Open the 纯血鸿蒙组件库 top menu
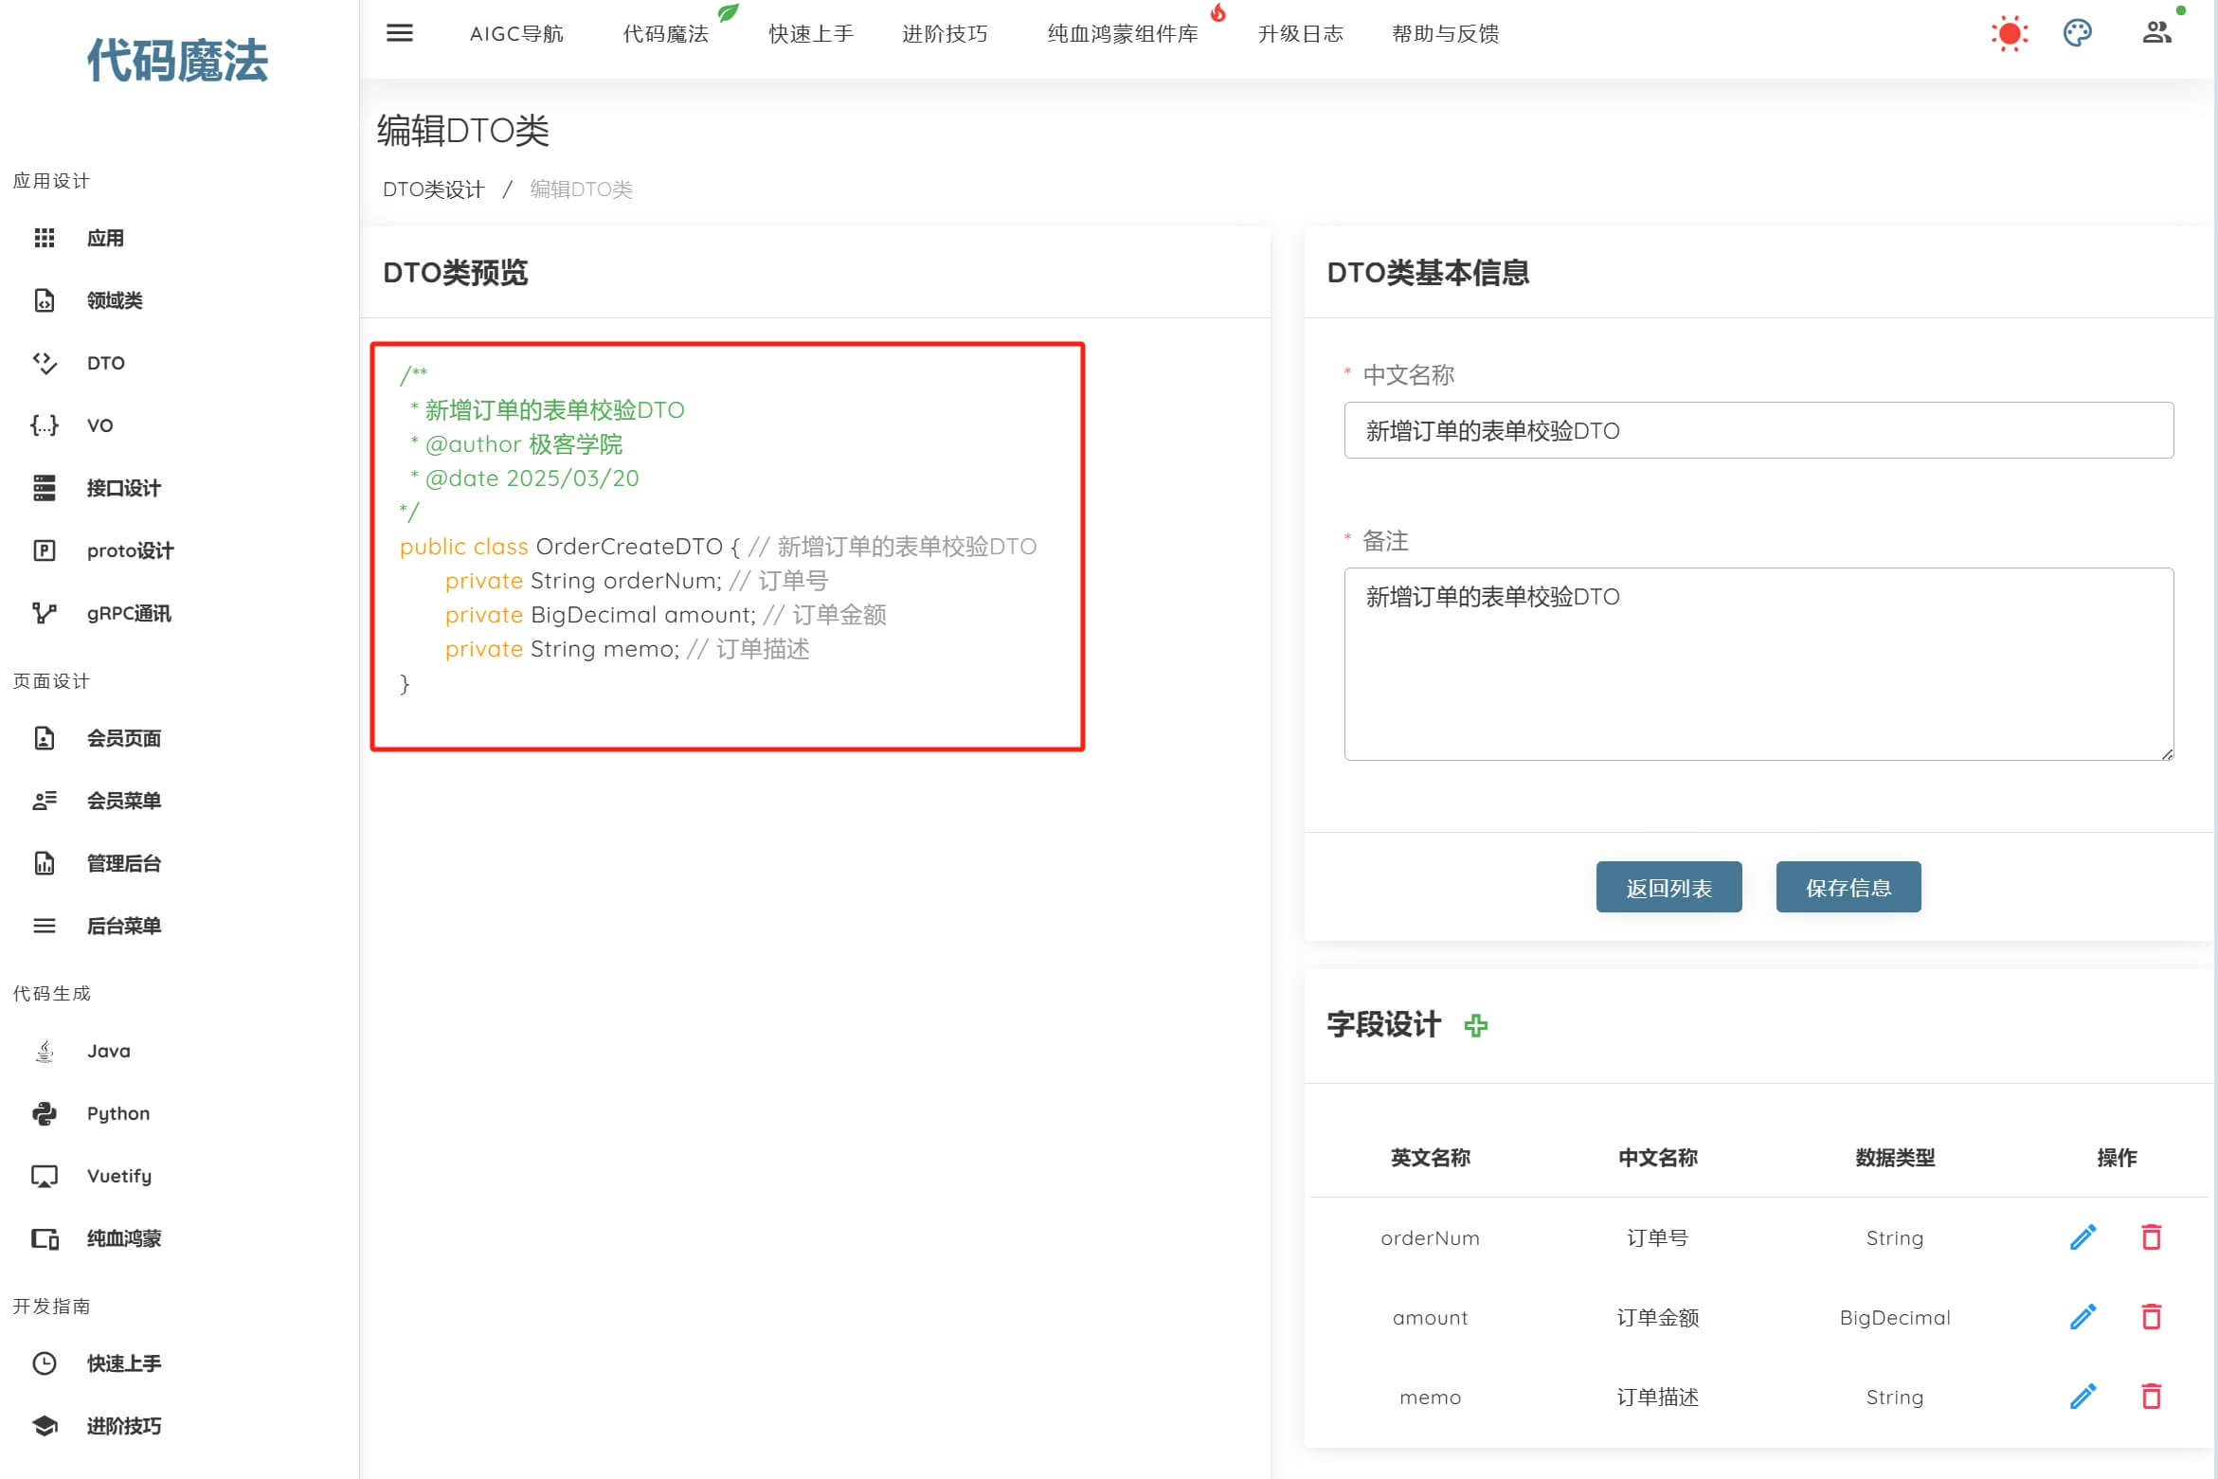 [x=1122, y=34]
